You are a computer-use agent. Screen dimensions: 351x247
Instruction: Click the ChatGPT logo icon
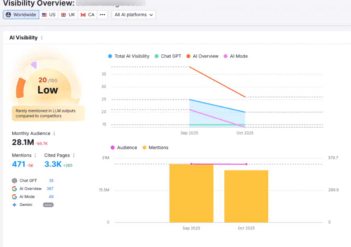(14, 181)
